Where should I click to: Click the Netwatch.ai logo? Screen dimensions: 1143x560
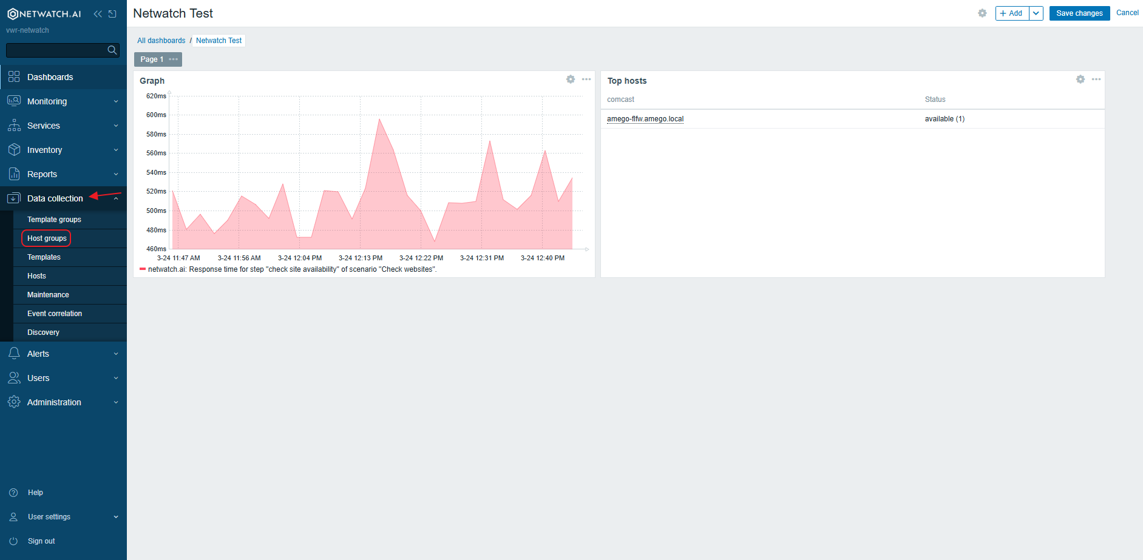coord(44,14)
